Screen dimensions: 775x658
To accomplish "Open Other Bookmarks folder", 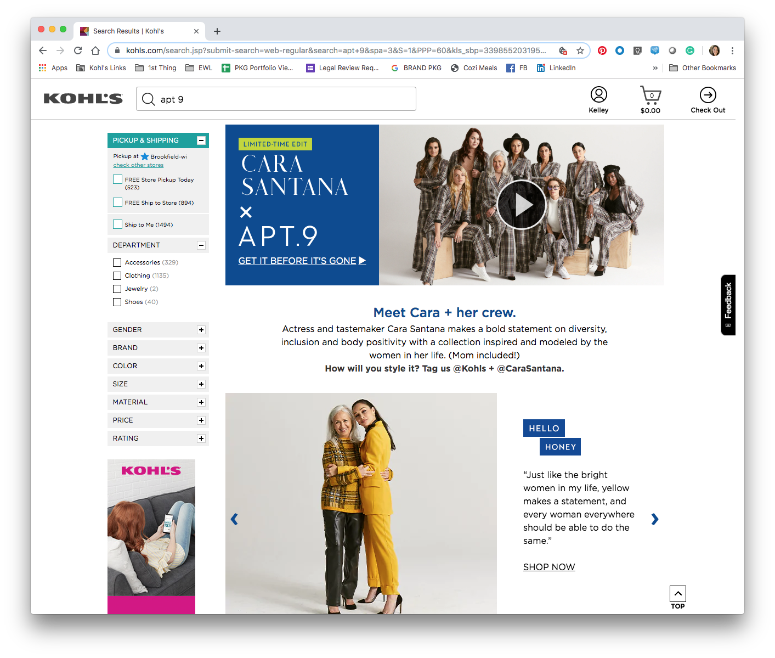I will (703, 68).
